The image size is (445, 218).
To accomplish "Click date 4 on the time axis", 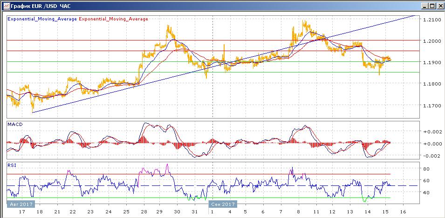I will pos(230,212).
